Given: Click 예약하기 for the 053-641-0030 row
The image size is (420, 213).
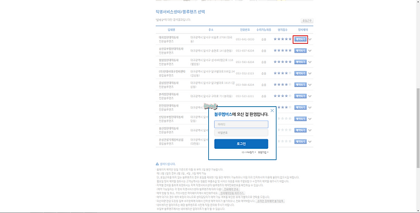Looking at the screenshot, I should [x=300, y=39].
